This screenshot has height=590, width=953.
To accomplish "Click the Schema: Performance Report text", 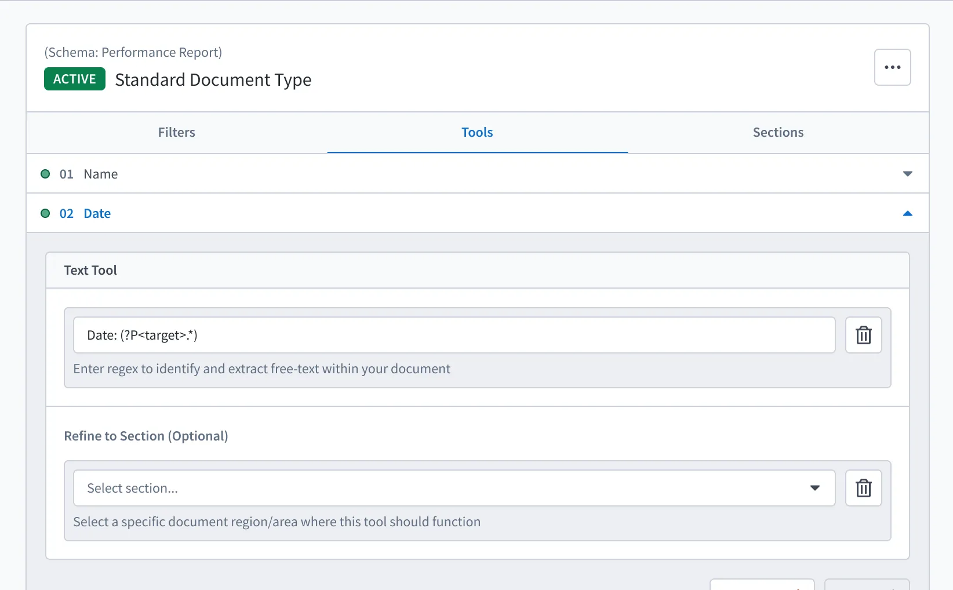I will point(133,52).
